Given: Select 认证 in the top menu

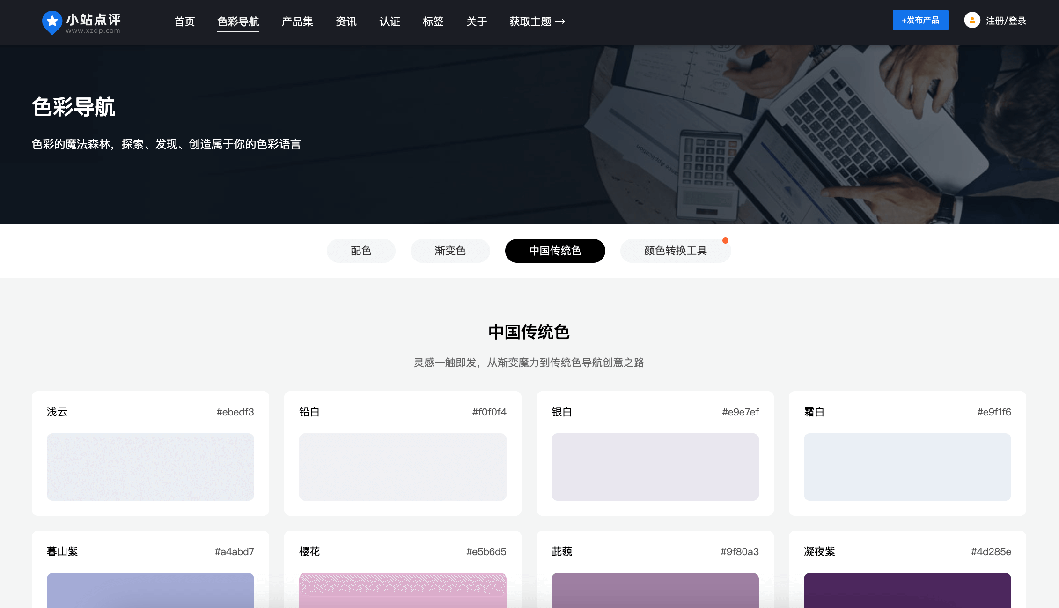Looking at the screenshot, I should 390,22.
